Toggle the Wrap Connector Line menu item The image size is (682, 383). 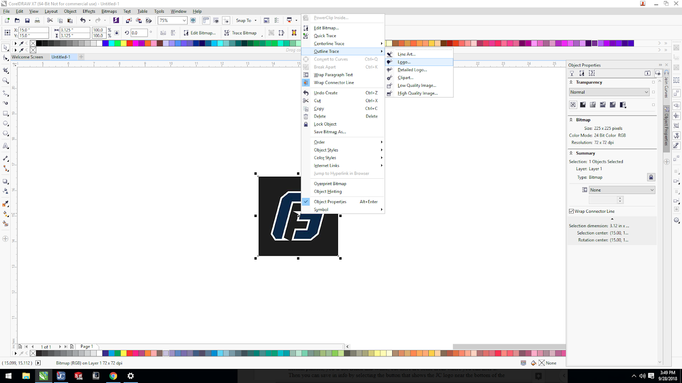click(x=343, y=83)
